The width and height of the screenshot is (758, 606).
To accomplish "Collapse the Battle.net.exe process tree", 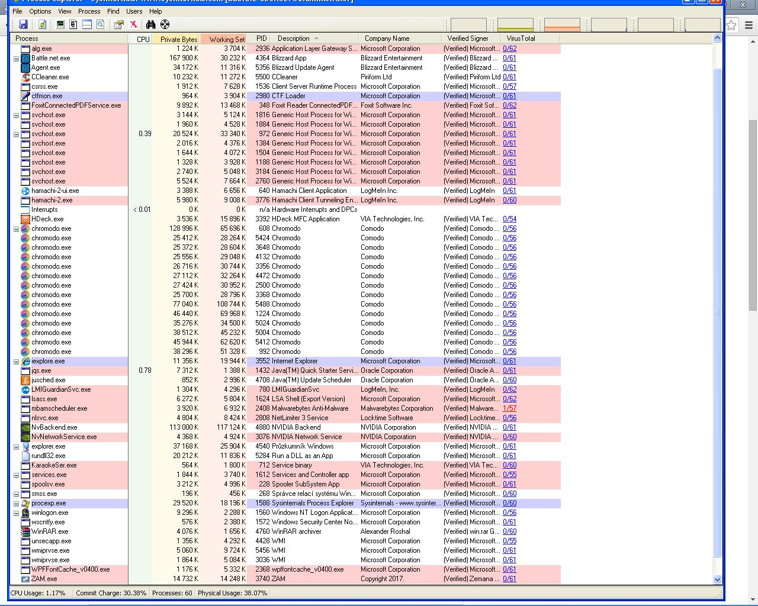I will 16,58.
